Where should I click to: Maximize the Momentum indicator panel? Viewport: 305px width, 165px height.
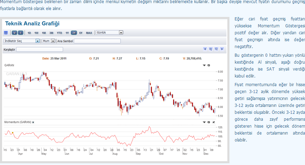pyautogui.click(x=209, y=122)
